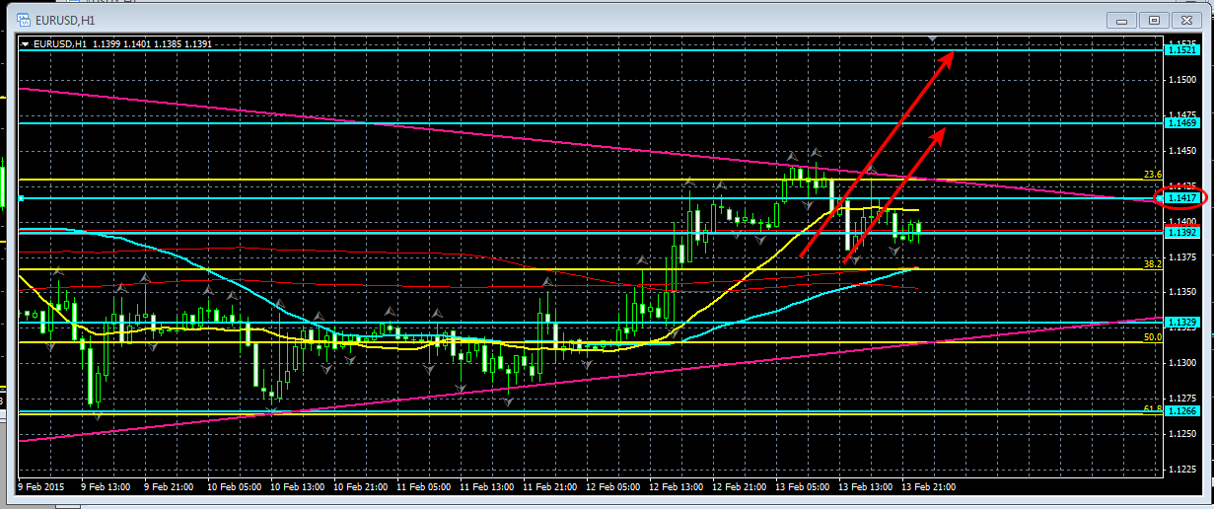Select the cyan 1.1417 price label
The image size is (1214, 509).
pyautogui.click(x=1180, y=198)
